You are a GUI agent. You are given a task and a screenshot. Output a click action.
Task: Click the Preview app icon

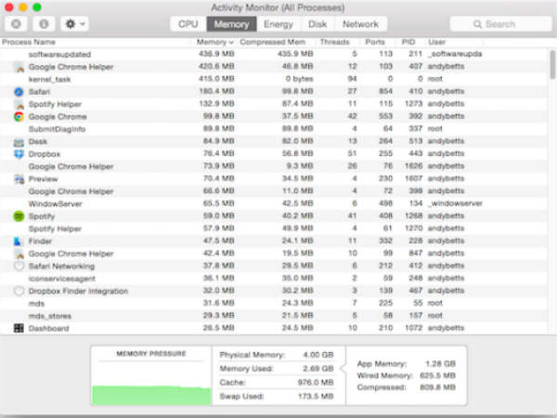coord(19,179)
